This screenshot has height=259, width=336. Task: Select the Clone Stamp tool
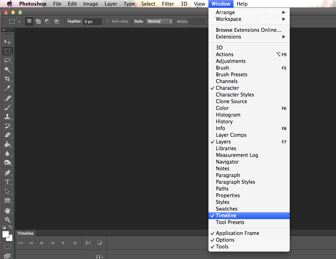pos(7,117)
